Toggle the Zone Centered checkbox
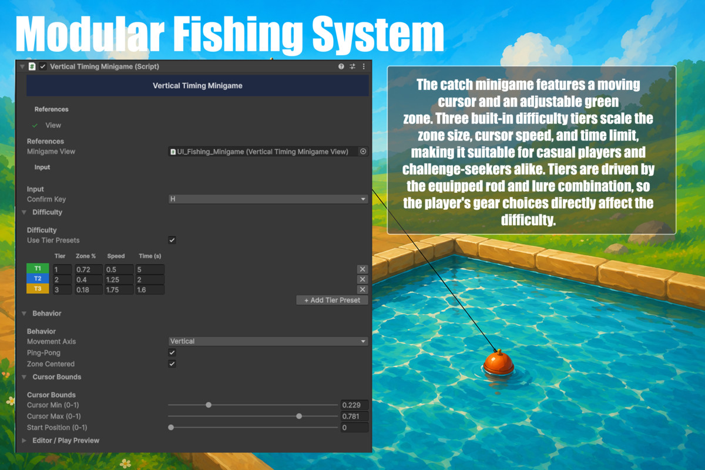Screen dimensions: 705x470 (172, 364)
